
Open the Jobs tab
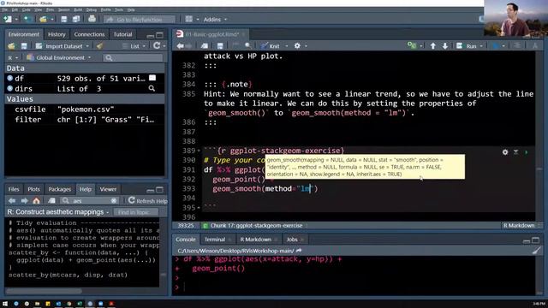[x=292, y=240]
